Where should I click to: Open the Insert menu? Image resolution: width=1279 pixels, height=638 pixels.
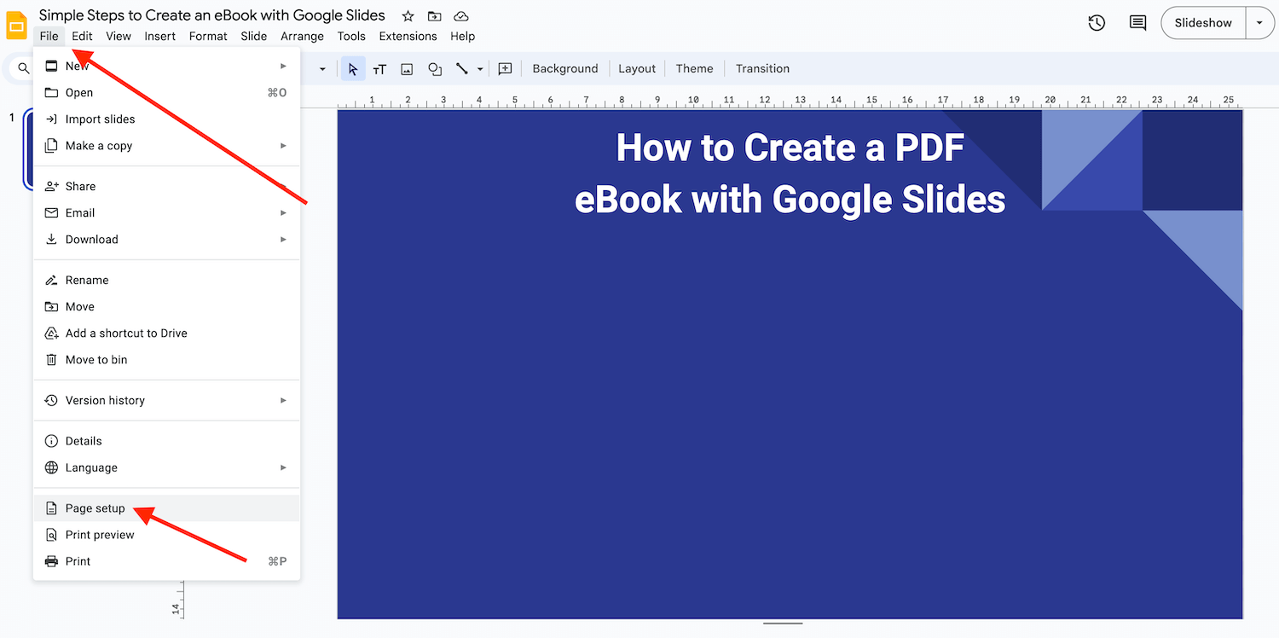pos(159,36)
